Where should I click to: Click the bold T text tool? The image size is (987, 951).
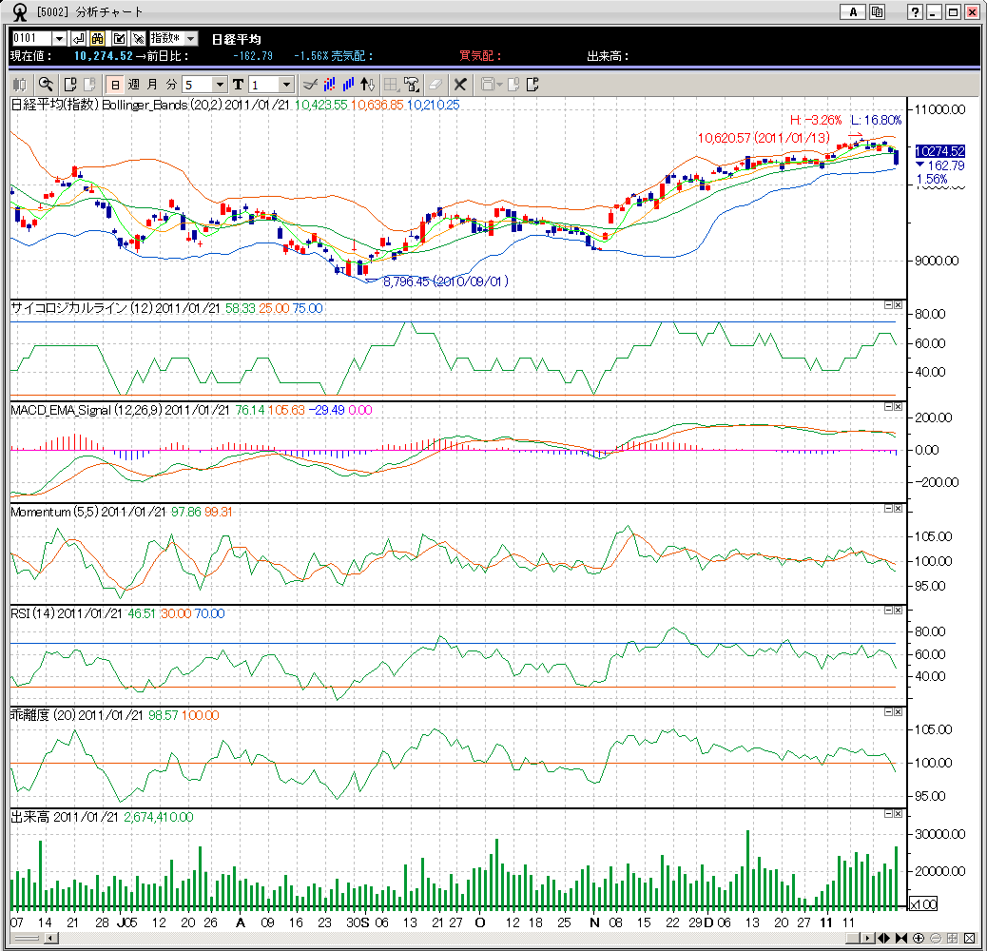[238, 84]
